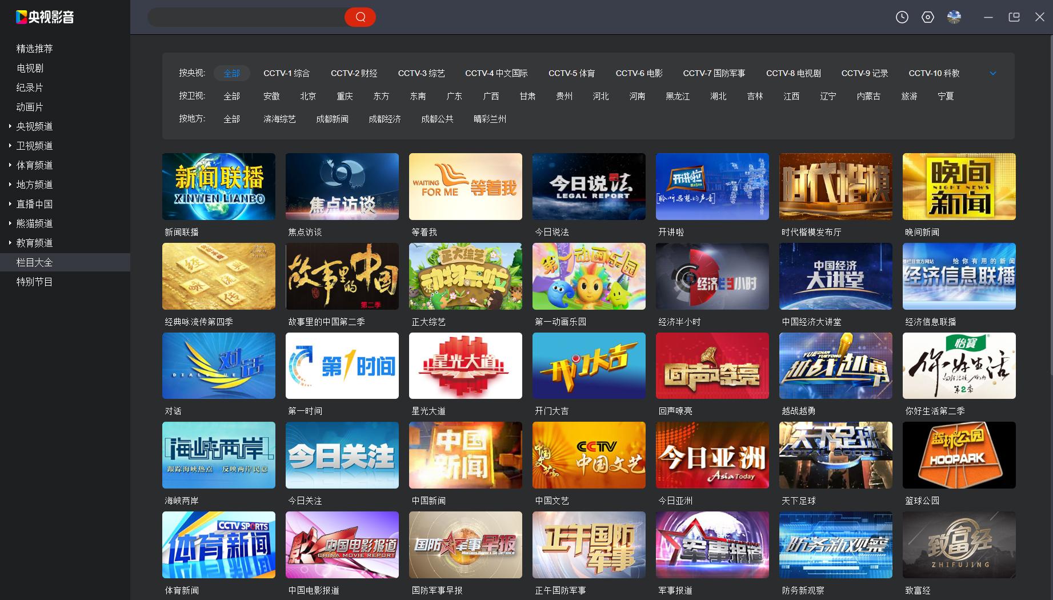Filter by CCTV-2 财经

[x=354, y=73]
